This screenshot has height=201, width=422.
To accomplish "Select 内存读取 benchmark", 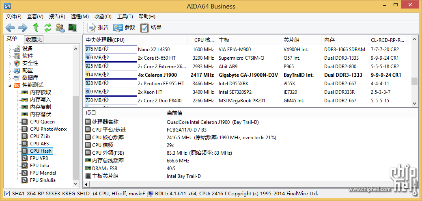I will click(x=40, y=93).
